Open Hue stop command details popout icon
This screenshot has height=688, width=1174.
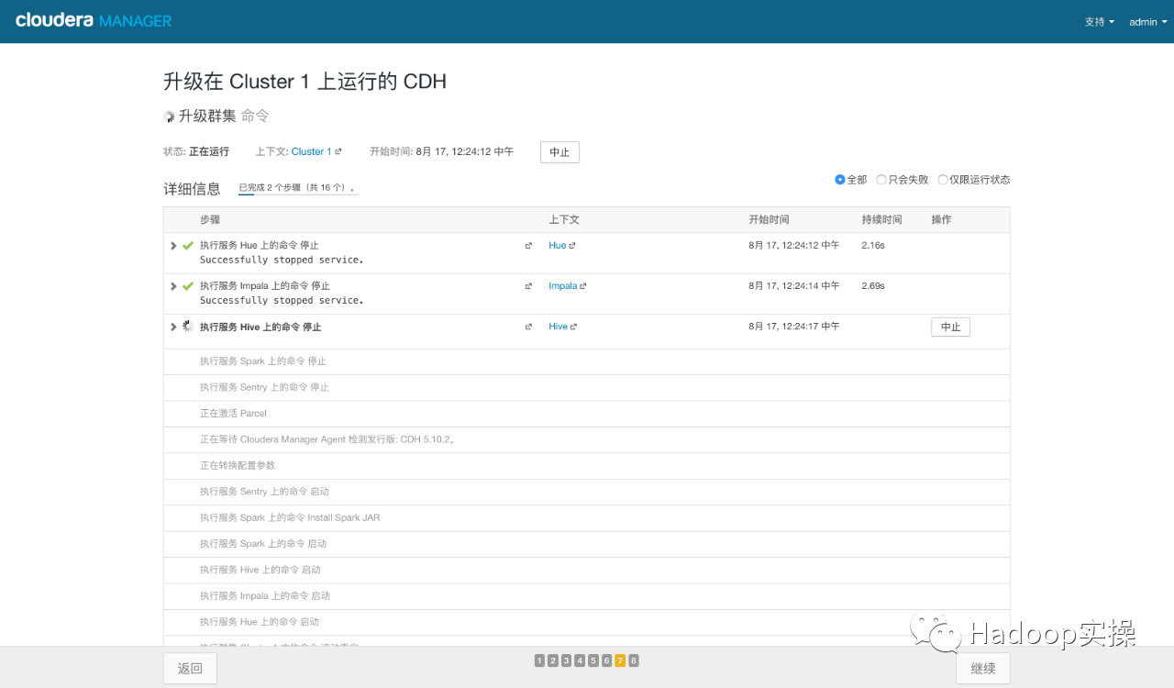point(528,246)
